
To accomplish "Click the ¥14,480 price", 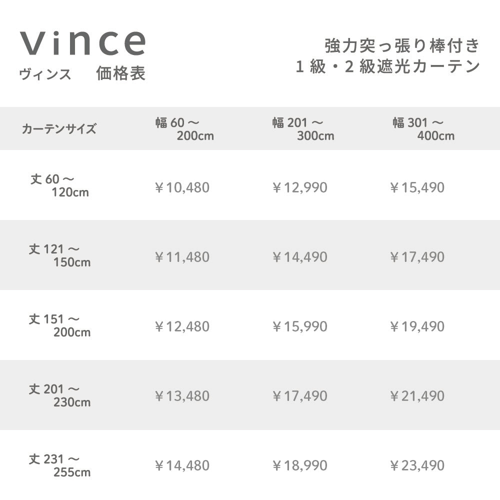I will 182,465.
